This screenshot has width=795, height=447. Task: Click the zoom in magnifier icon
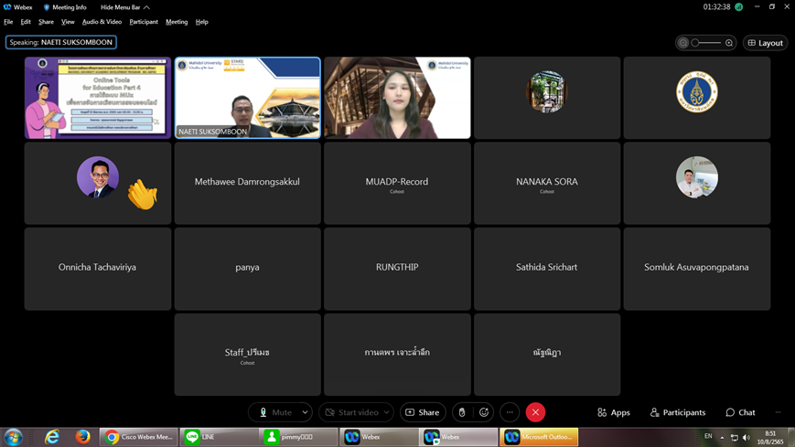coord(729,43)
